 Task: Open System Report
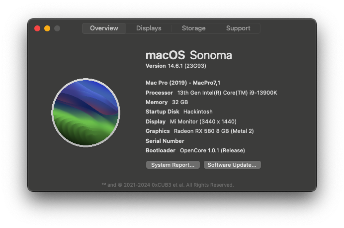pos(173,165)
